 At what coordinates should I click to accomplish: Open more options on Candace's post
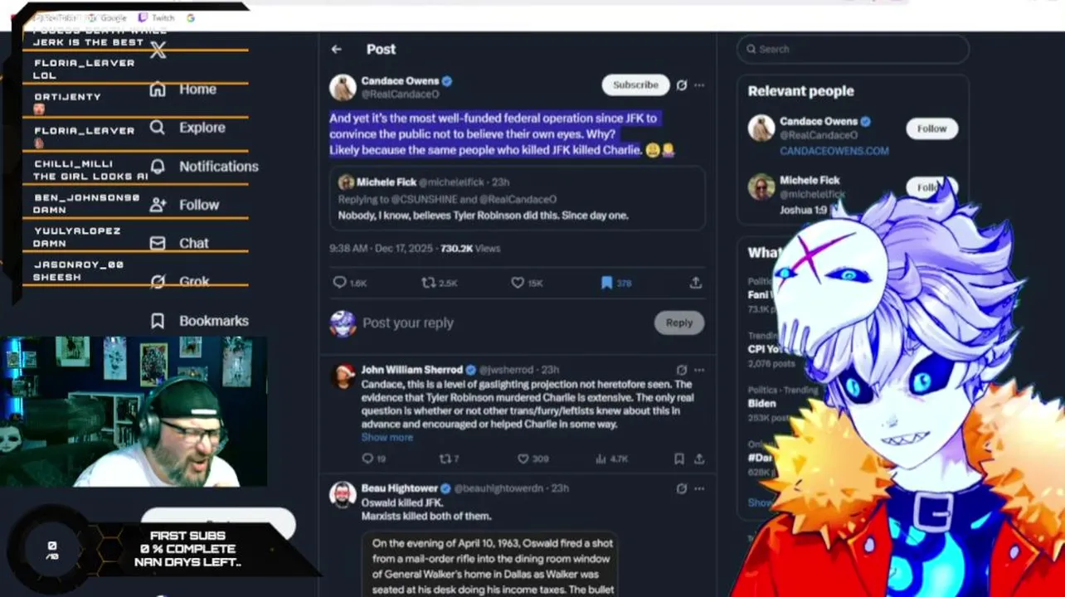click(699, 85)
